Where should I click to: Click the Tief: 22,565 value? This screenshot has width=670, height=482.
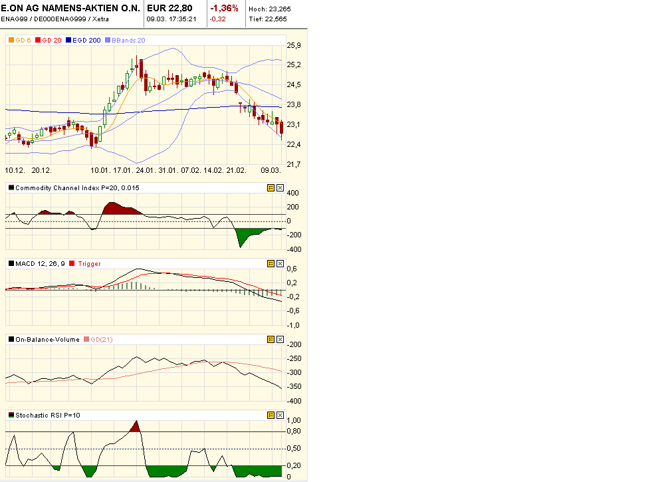point(268,19)
